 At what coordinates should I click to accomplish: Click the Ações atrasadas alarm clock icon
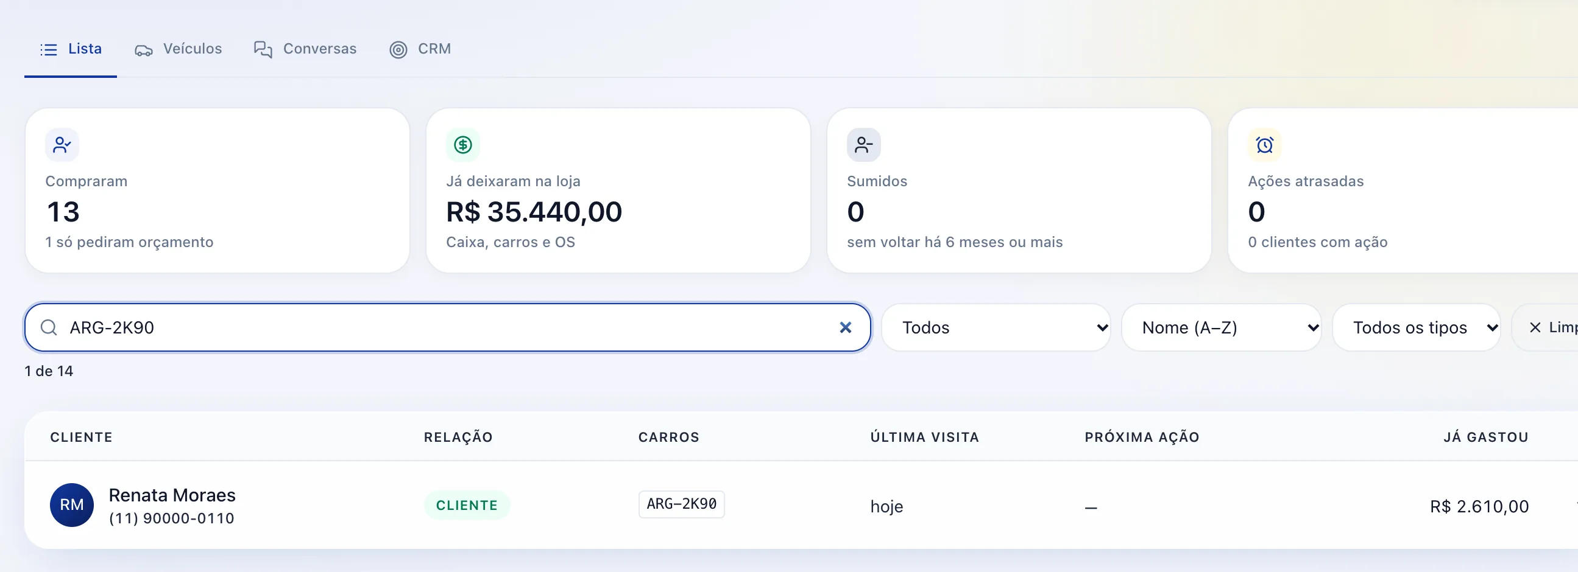pyautogui.click(x=1264, y=145)
